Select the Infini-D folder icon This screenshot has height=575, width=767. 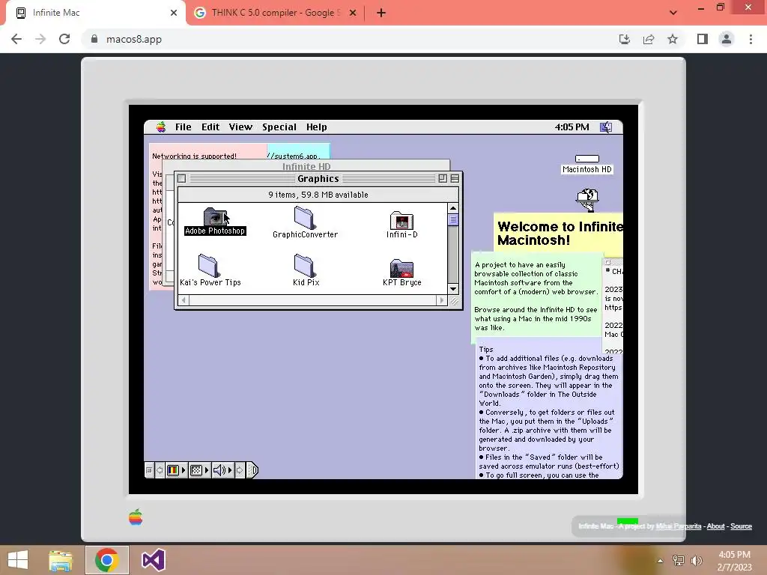401,221
